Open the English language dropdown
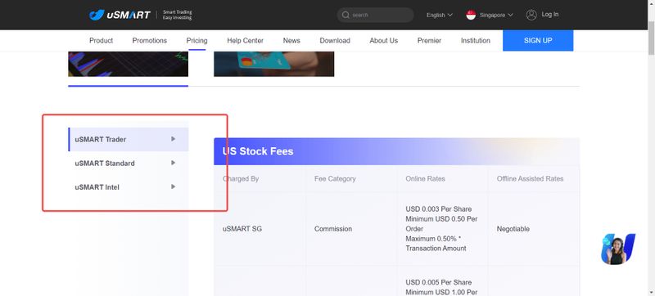Viewport: 655px width, 296px height. 440,15
